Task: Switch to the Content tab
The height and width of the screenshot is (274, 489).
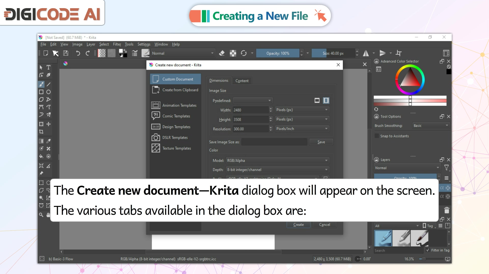Action: [242, 81]
